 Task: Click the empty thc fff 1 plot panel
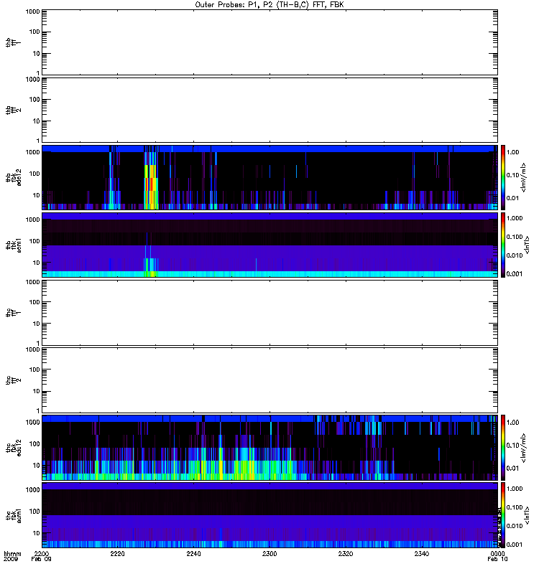(269, 313)
